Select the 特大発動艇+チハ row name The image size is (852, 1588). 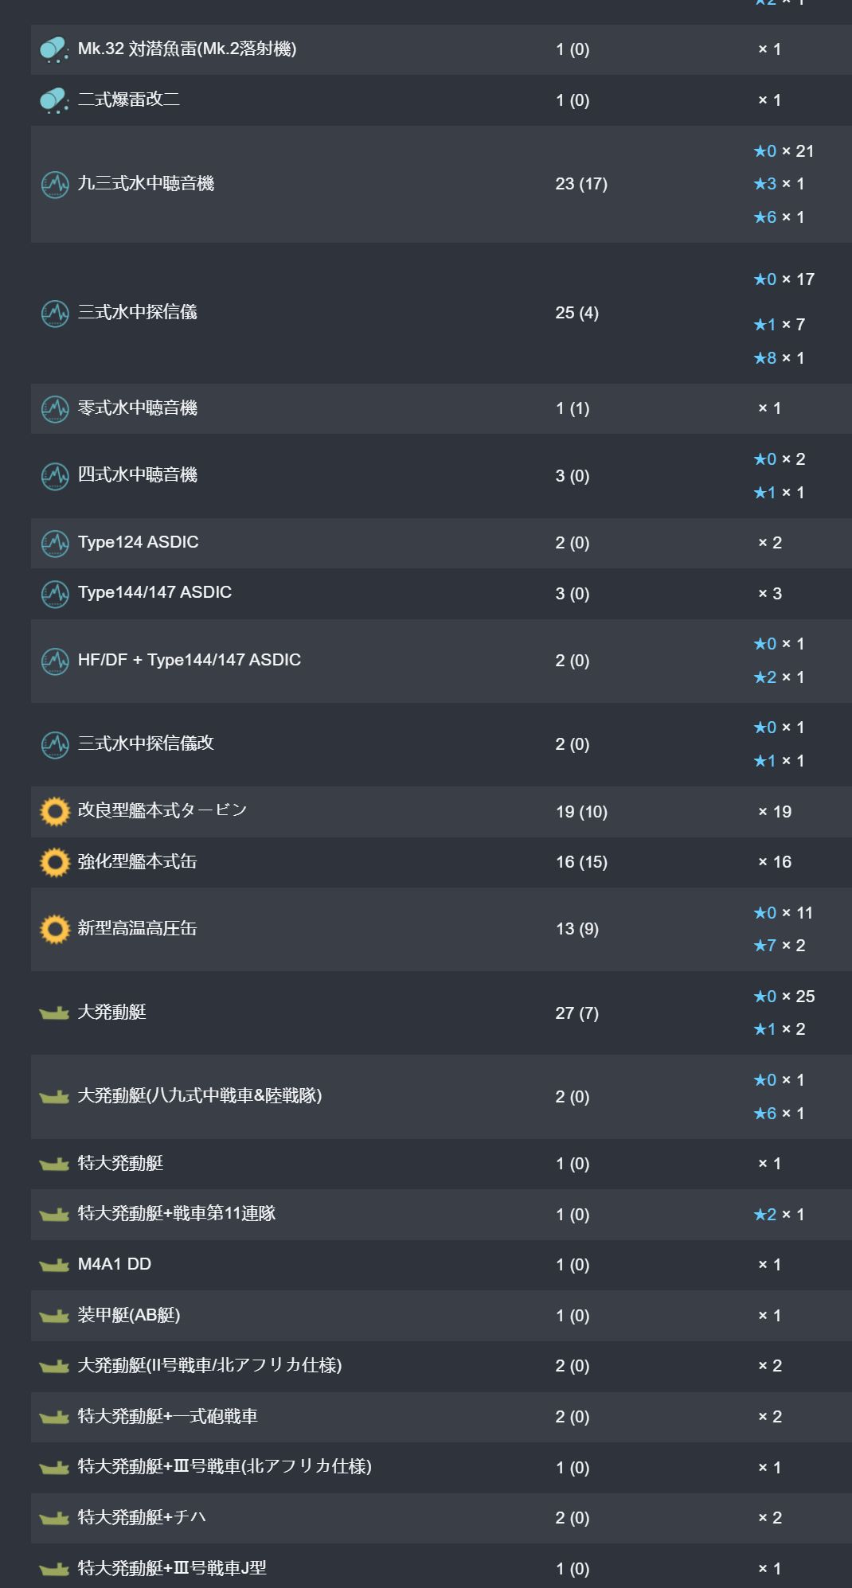coord(142,1517)
